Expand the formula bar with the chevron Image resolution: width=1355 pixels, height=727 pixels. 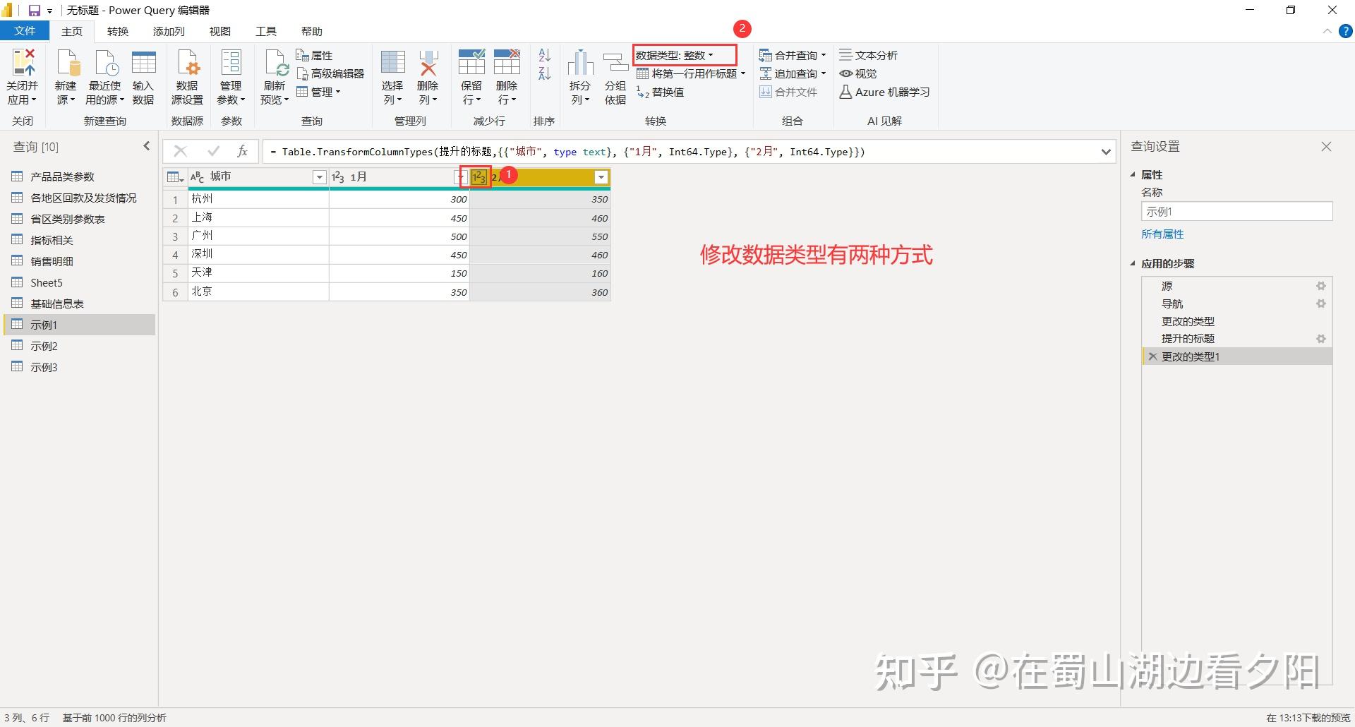pos(1106,151)
